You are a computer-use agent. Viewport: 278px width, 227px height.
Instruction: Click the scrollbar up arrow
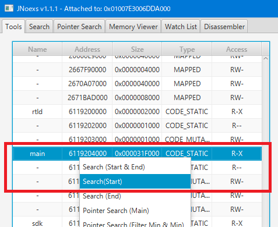tap(266, 58)
